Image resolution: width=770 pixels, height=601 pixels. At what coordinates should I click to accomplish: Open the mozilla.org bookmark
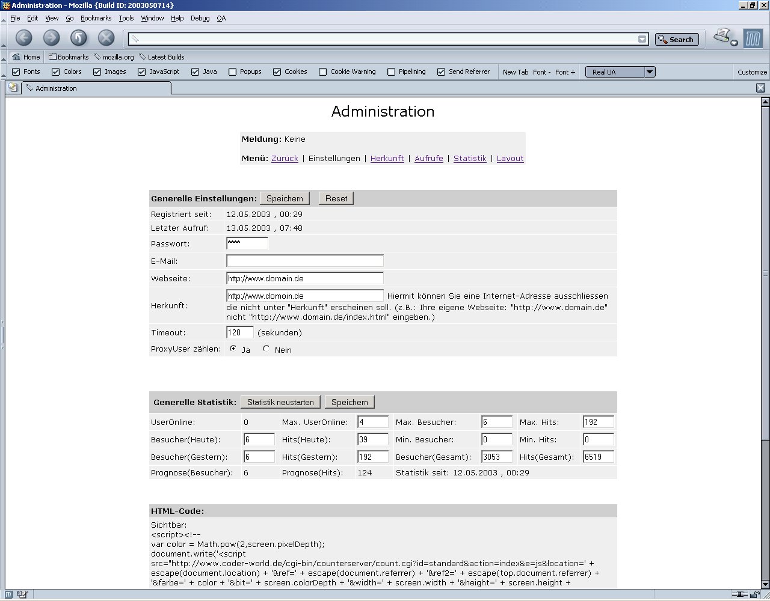(114, 57)
